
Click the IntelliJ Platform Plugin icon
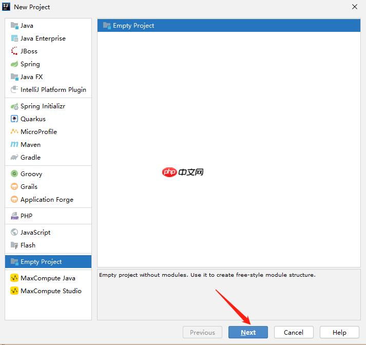[14, 90]
